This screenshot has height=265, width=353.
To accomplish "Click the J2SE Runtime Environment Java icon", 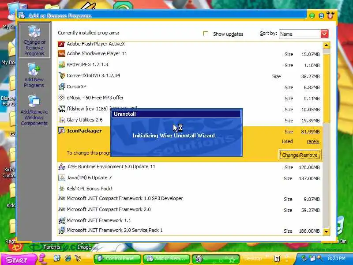I will coord(62,167).
